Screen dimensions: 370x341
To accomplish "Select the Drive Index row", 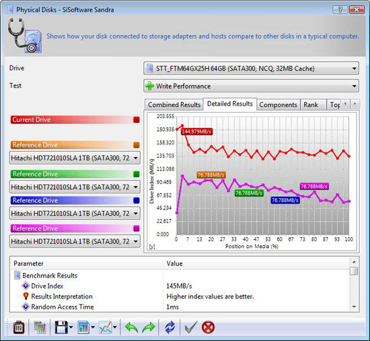I will pyautogui.click(x=180, y=286).
